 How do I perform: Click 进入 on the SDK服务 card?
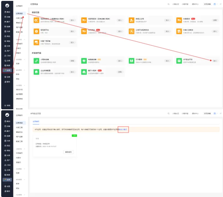coord(167,61)
